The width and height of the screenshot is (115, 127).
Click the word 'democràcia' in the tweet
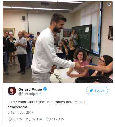(18, 107)
